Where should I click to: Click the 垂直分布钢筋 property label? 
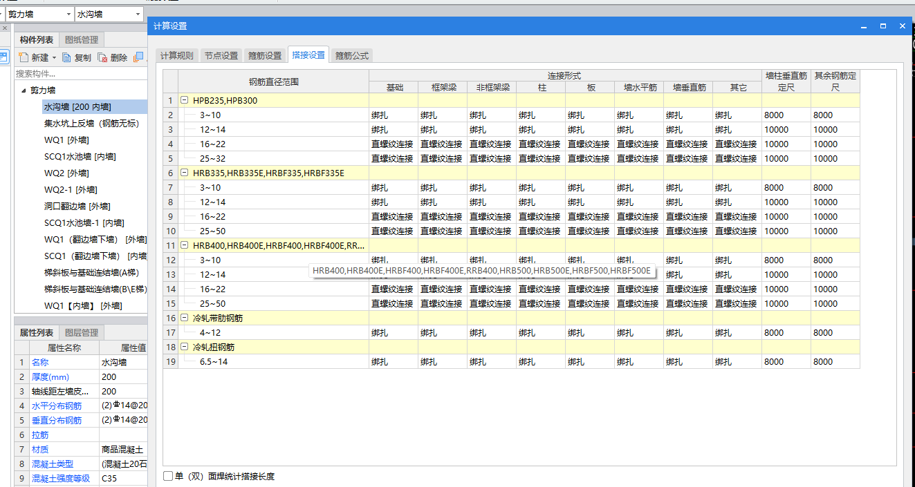(x=57, y=421)
